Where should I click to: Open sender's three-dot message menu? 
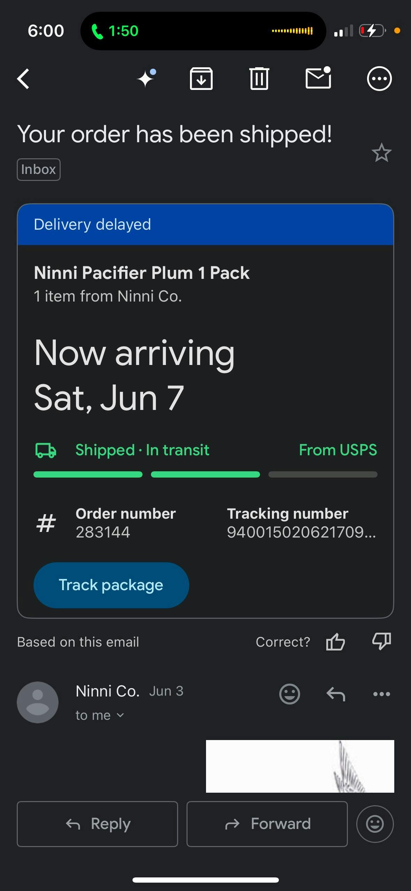click(381, 694)
